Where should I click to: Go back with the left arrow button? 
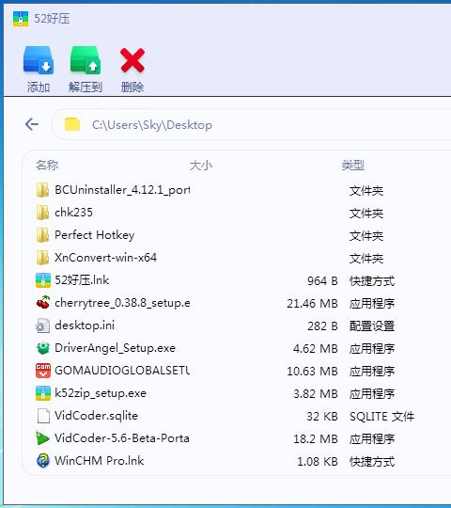(32, 124)
